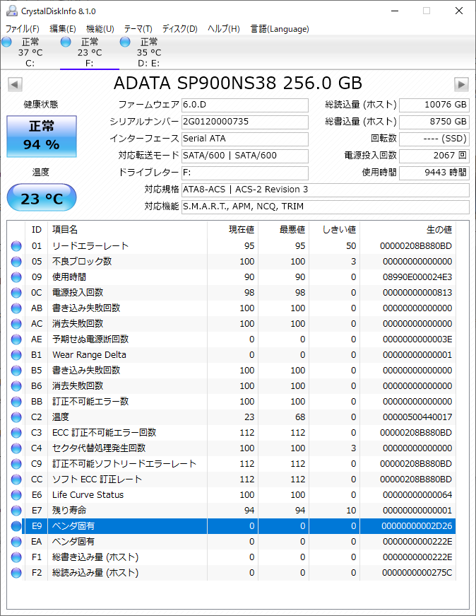Click status orb of row 05 不良ブロック数
476x616 pixels.
16,262
